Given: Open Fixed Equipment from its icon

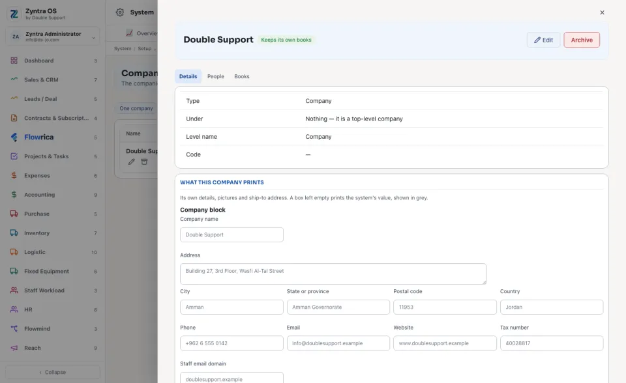Looking at the screenshot, I should (14, 271).
